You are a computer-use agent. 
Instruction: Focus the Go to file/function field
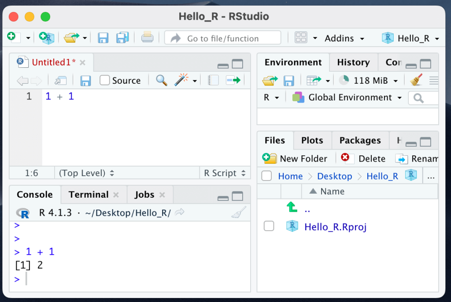222,38
